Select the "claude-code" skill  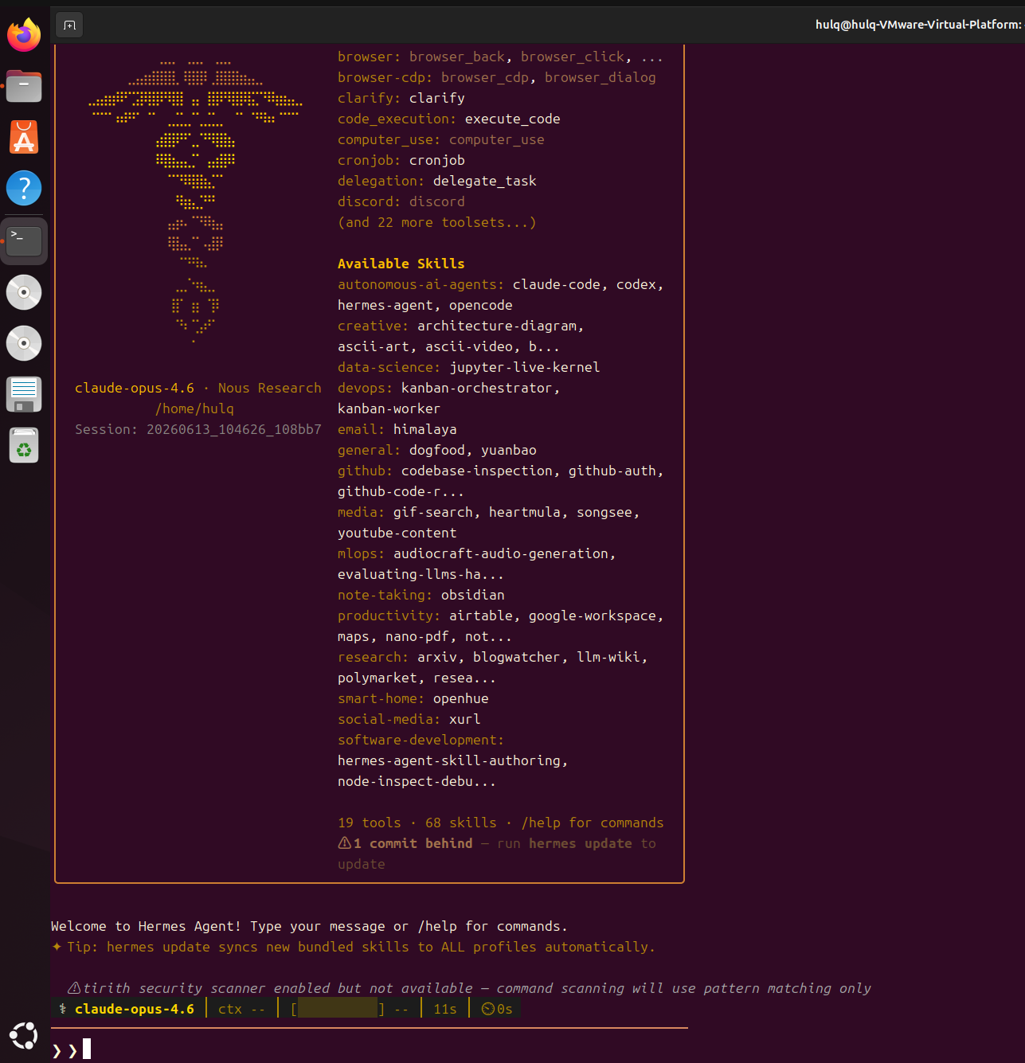pyautogui.click(x=557, y=284)
